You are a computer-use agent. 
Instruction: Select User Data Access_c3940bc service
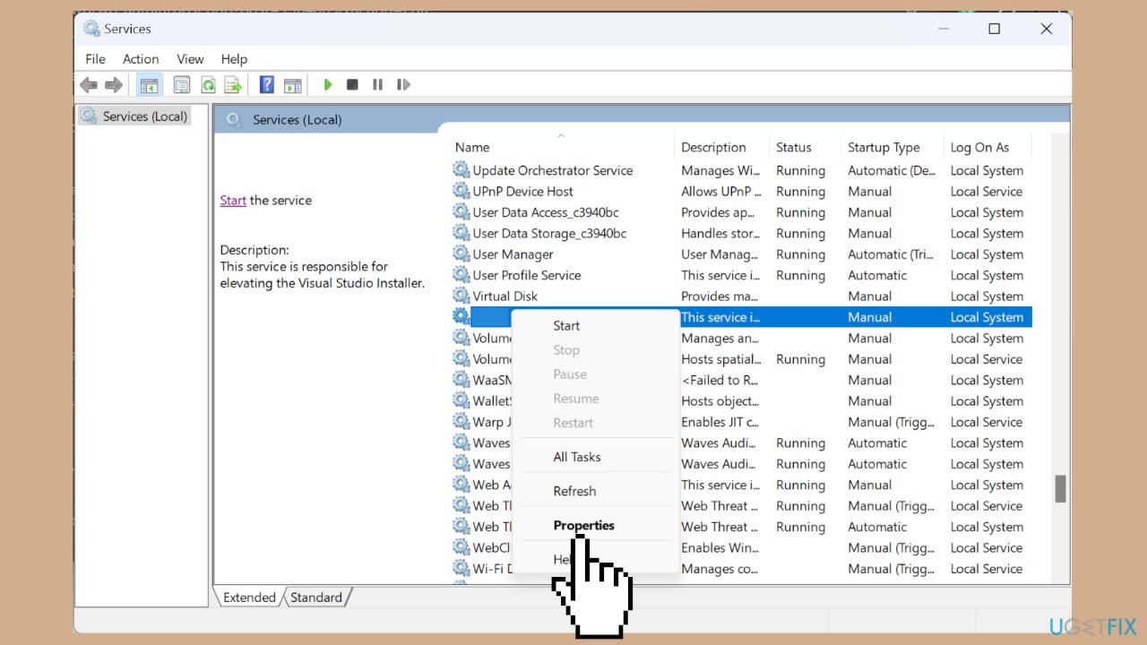pyautogui.click(x=741, y=212)
